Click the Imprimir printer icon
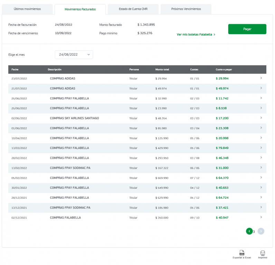The height and width of the screenshot is (265, 275). [x=263, y=253]
